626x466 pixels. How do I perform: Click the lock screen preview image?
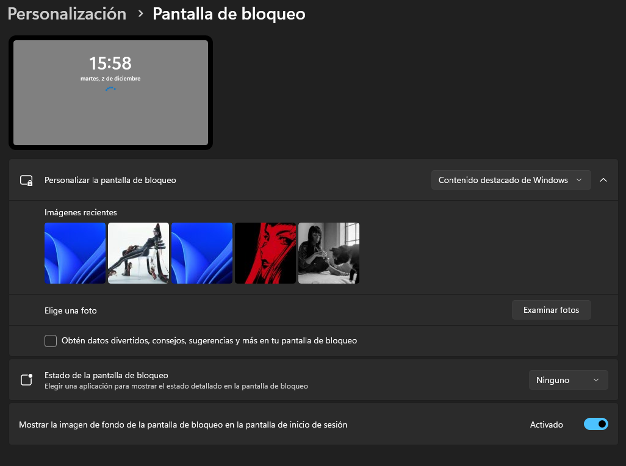click(x=110, y=93)
